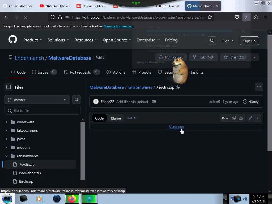The width and height of the screenshot is (272, 204).
Task: Switch to the NASCAR Official browser tab
Action: point(55,6)
